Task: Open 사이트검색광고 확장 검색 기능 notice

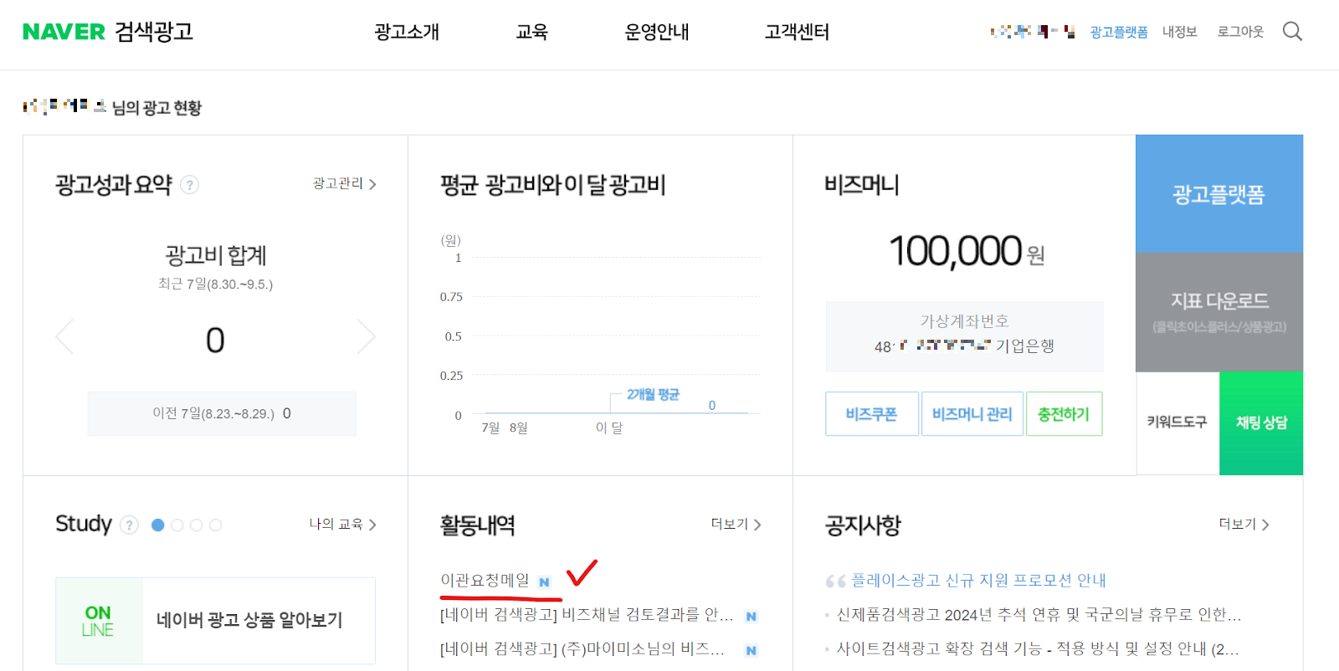Action: click(x=1038, y=648)
